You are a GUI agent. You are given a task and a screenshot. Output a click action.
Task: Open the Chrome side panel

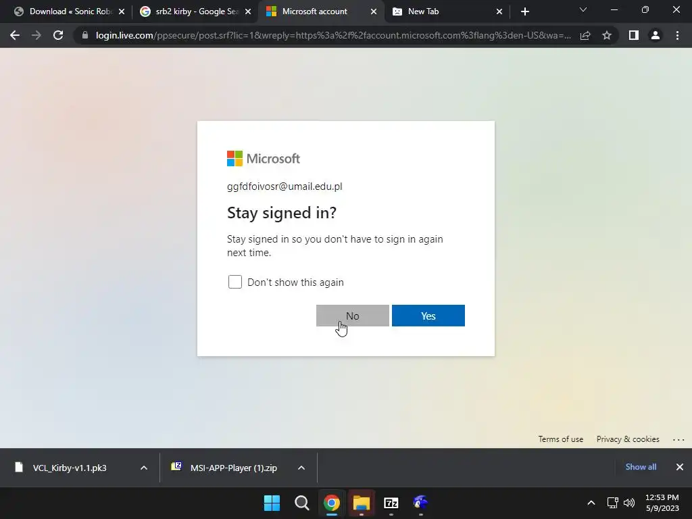[634, 35]
